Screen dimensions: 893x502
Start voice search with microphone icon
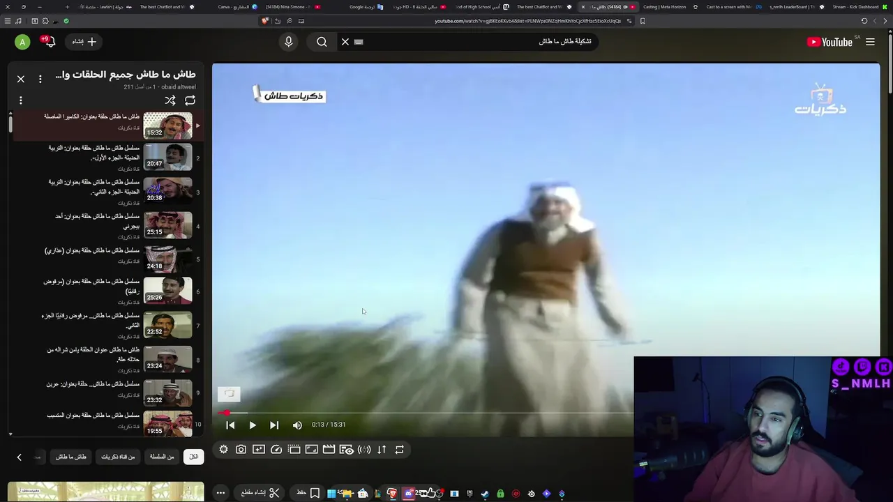pos(289,42)
